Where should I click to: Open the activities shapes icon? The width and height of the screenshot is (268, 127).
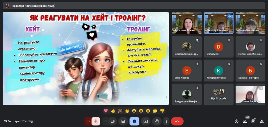point(262,121)
